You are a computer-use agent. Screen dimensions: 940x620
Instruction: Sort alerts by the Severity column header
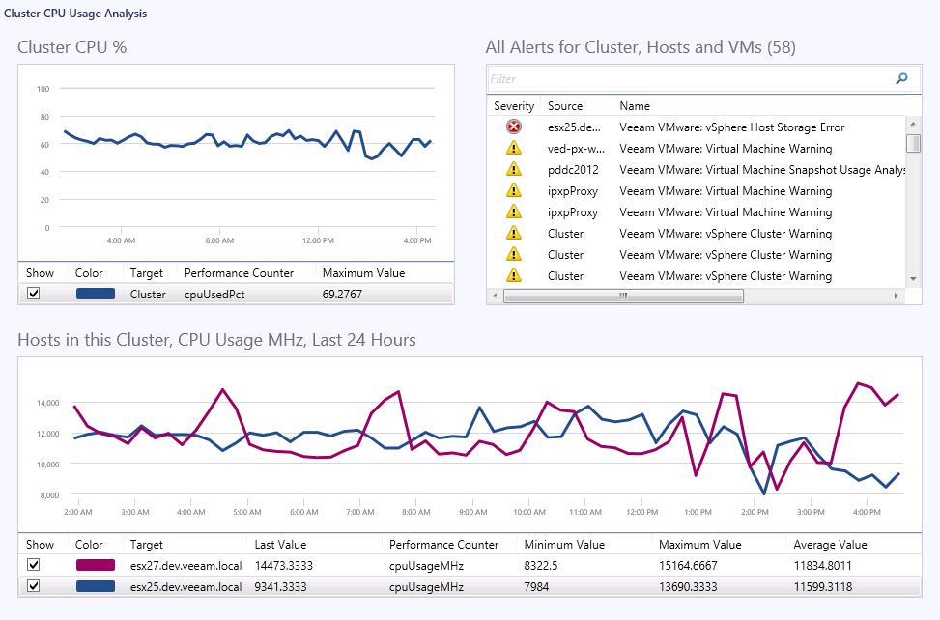tap(513, 105)
